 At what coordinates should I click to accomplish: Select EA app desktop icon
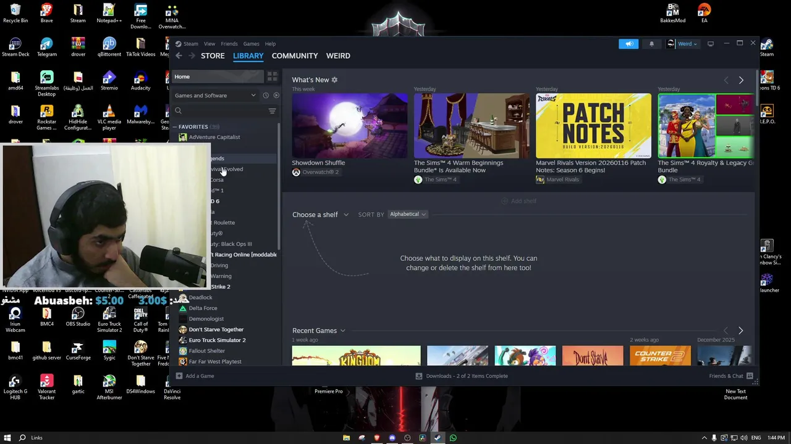point(704,13)
